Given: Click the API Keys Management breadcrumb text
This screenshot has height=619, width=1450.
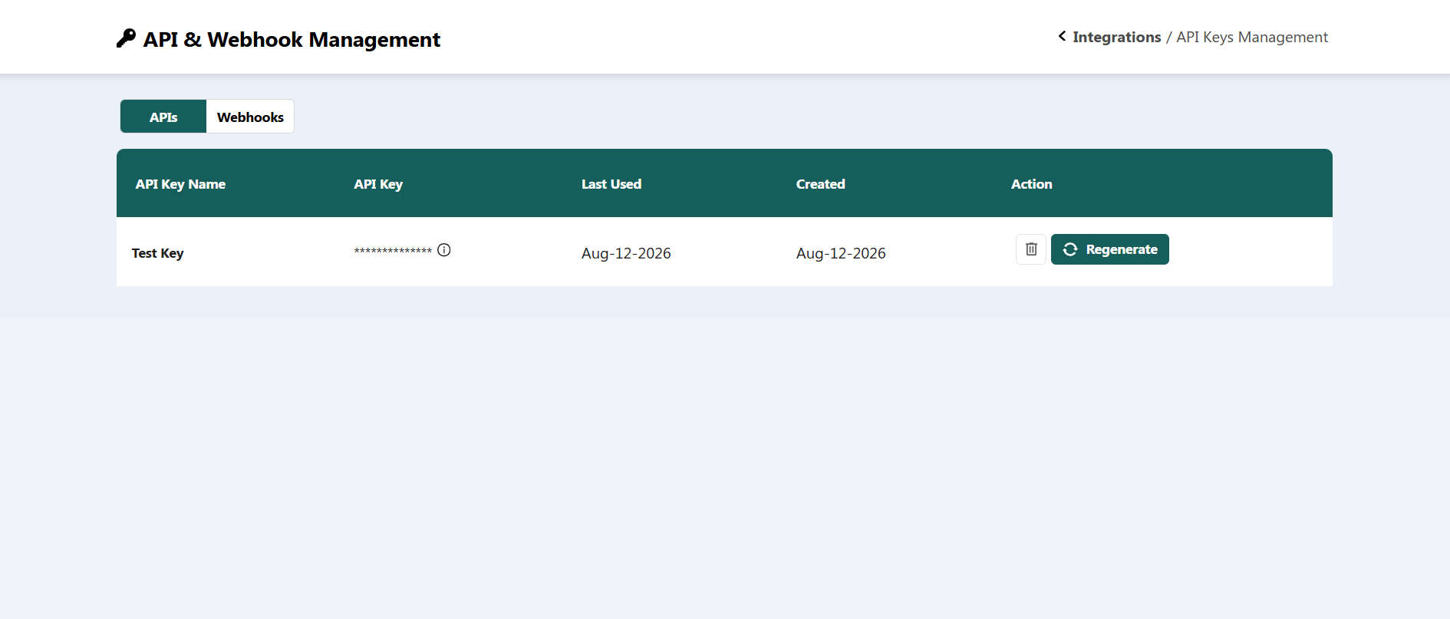Looking at the screenshot, I should point(1252,37).
